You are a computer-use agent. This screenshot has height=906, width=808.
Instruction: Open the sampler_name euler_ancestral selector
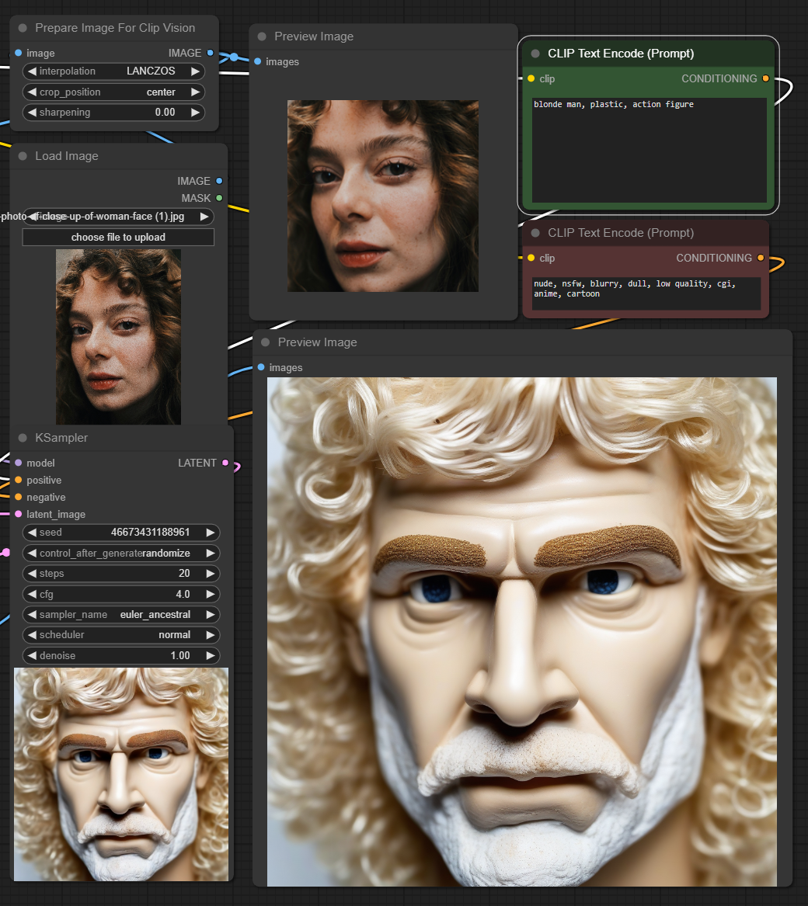120,615
